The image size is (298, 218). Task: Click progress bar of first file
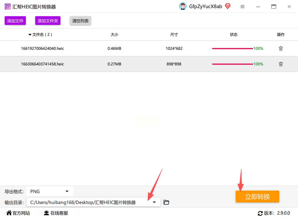[233, 49]
